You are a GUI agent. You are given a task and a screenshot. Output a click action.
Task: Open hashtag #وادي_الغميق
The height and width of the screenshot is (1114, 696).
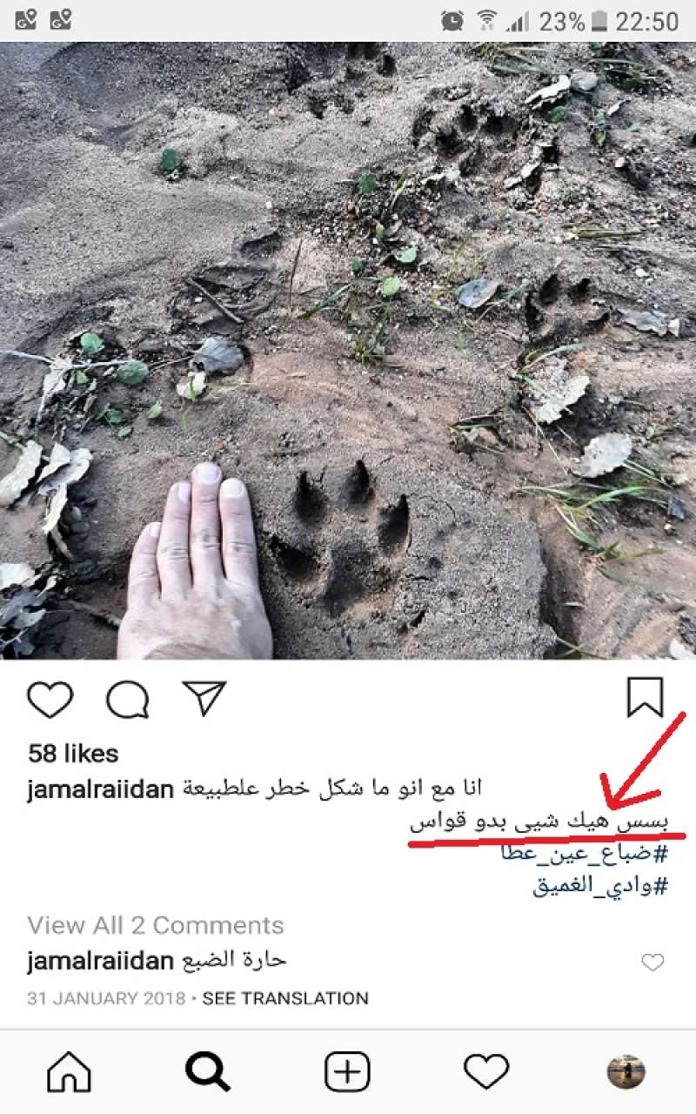(600, 886)
